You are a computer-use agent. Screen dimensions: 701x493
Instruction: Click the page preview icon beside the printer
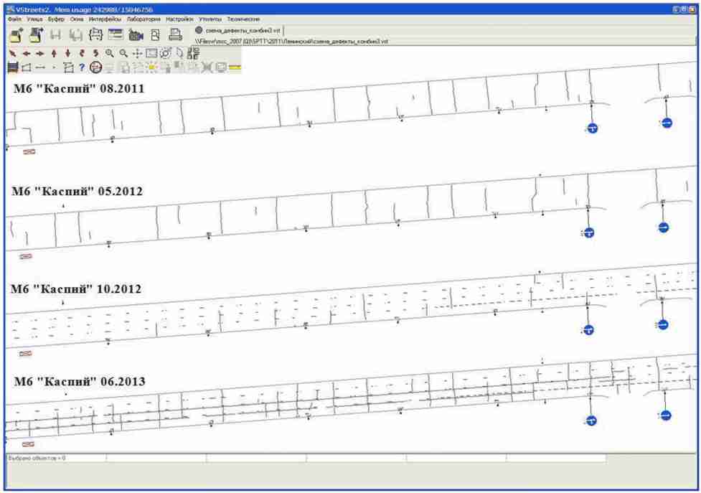point(155,35)
